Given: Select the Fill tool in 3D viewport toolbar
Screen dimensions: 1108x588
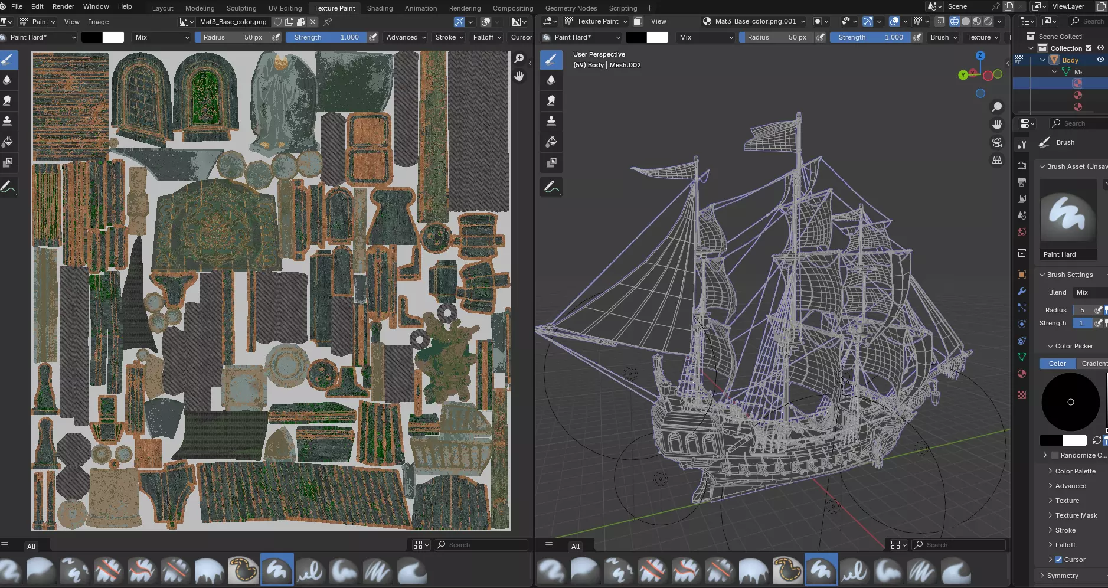Looking at the screenshot, I should pyautogui.click(x=551, y=142).
